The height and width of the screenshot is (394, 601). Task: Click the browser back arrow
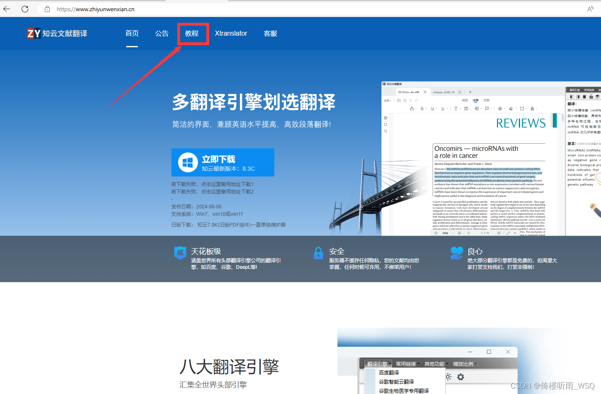pos(7,9)
